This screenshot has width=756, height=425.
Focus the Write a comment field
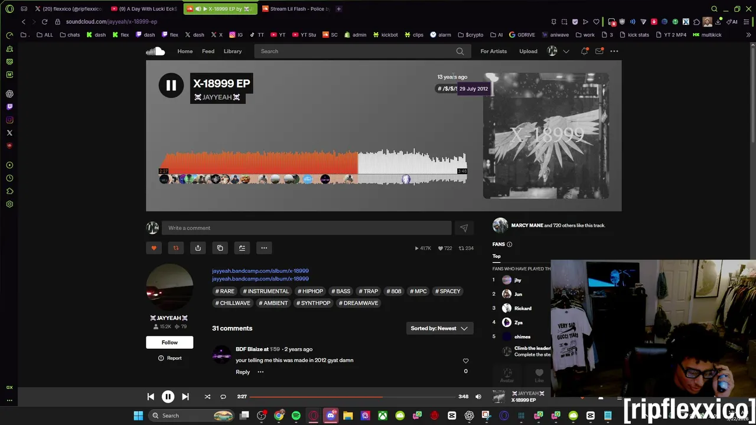point(307,228)
